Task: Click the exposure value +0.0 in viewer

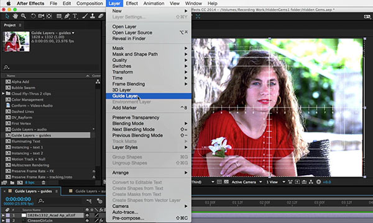Action: tap(327, 182)
